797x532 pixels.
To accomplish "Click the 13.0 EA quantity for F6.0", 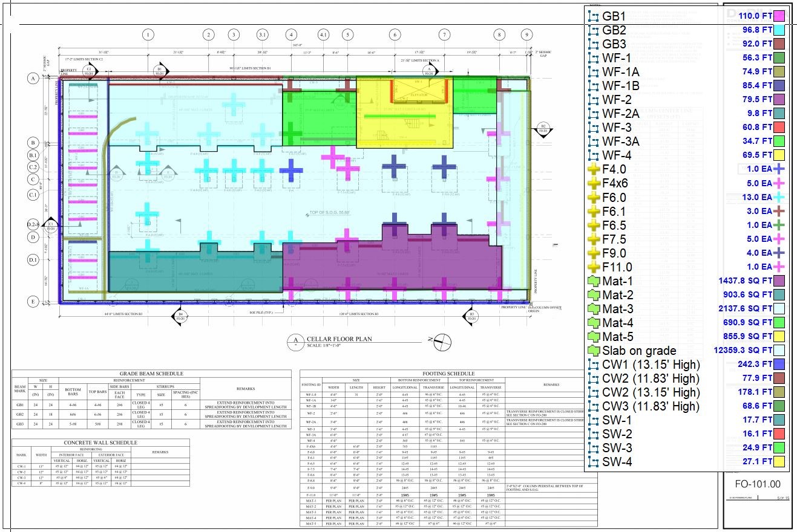I will coord(756,197).
